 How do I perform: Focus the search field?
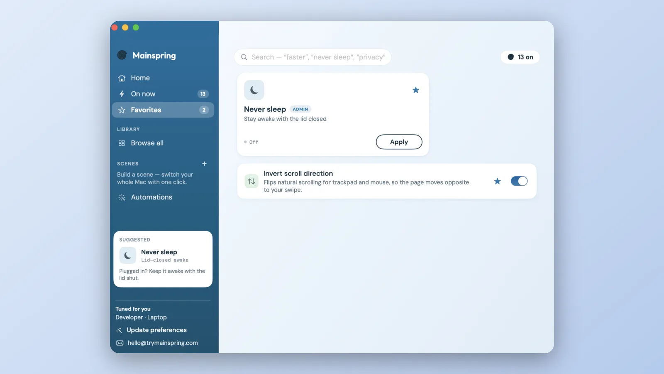tap(313, 57)
